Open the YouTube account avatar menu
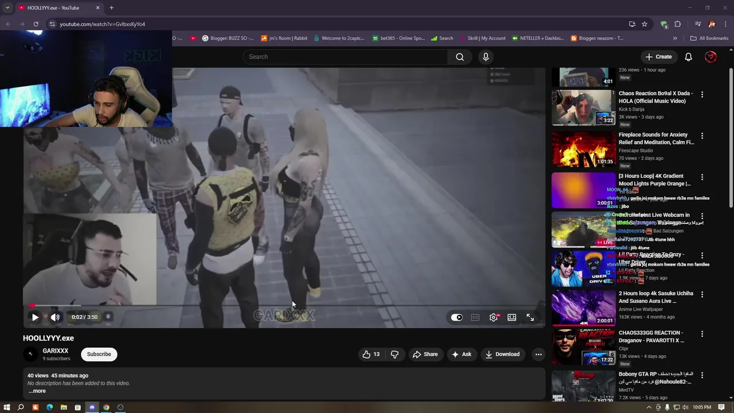Viewport: 734px width, 413px height. coord(710,57)
